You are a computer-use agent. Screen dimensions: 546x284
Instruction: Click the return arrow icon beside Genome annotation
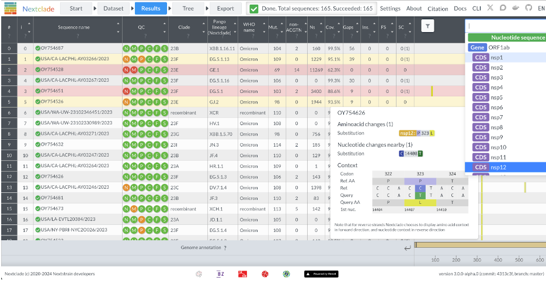coord(407,248)
